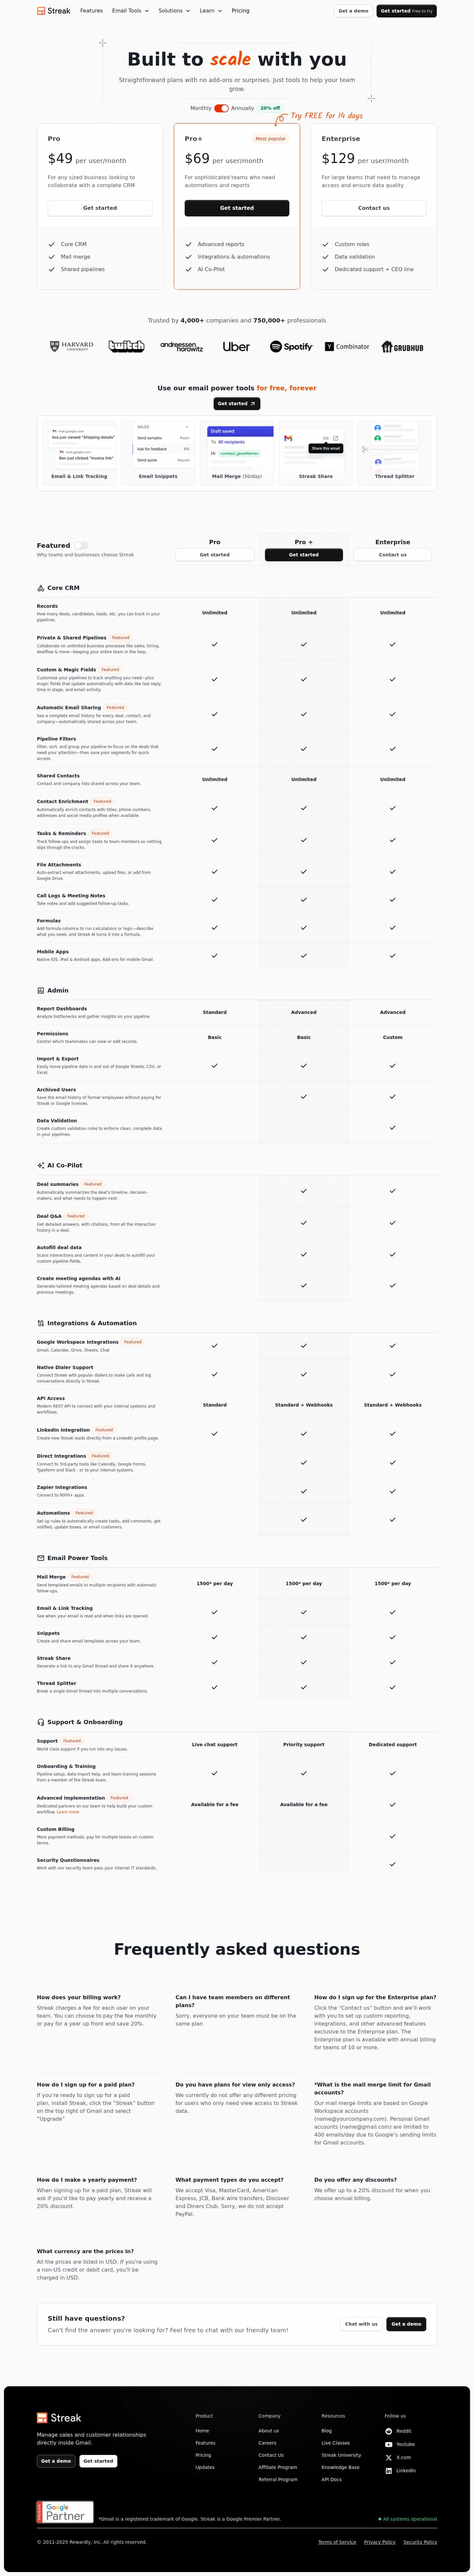Open the YouTube icon in the footer
This screenshot has height=2576, width=474.
[x=389, y=2444]
